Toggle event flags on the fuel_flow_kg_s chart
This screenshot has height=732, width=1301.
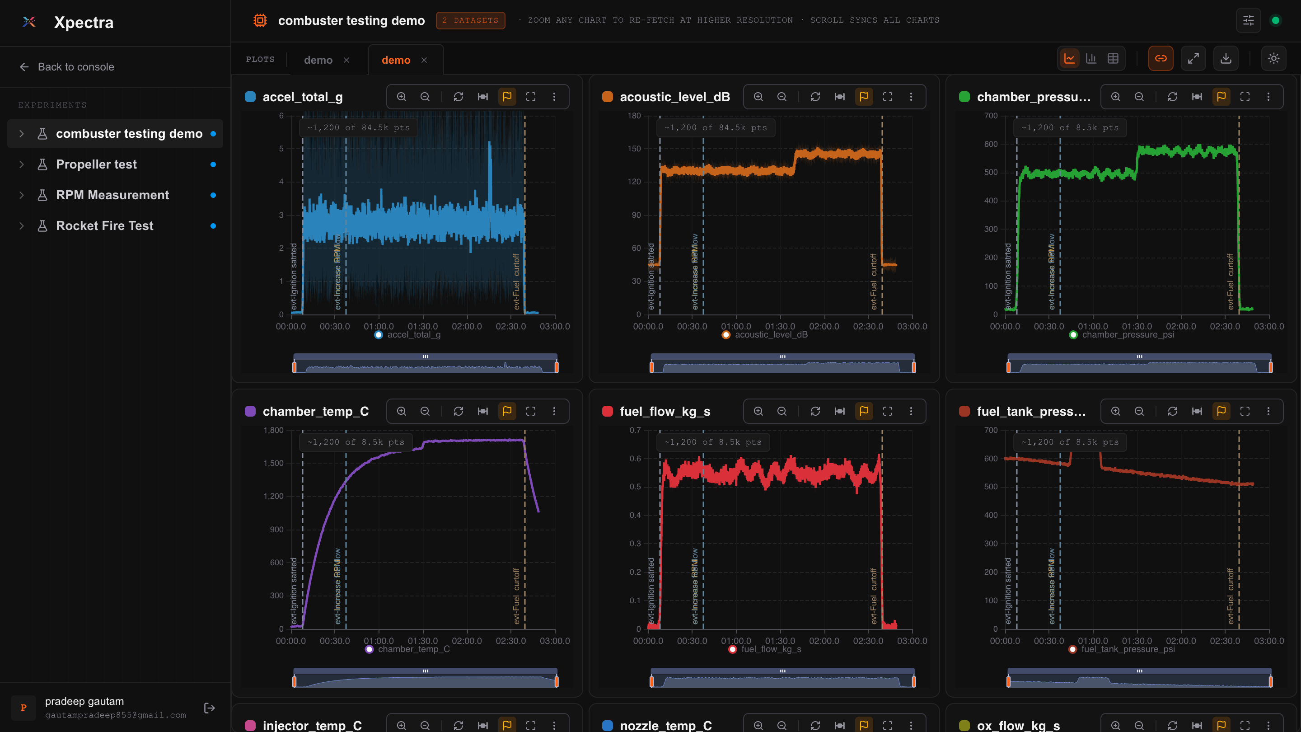coord(864,411)
